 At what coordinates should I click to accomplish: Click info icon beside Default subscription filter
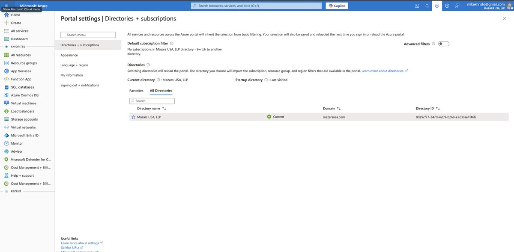172,44
